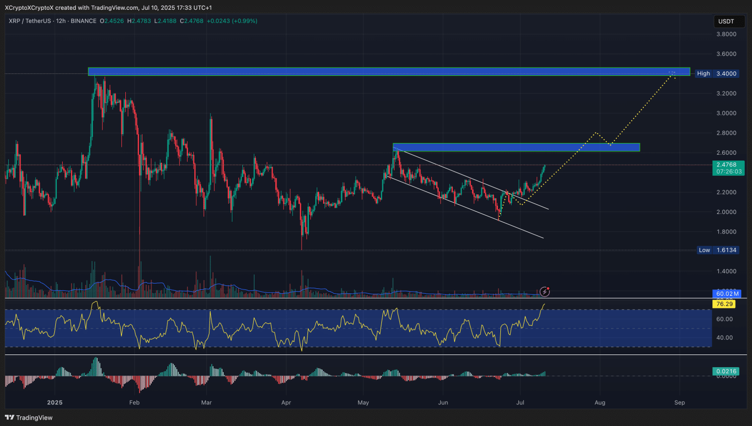Click the volume value label 60.02 M
Viewport: 752px width, 426px height.
727,294
